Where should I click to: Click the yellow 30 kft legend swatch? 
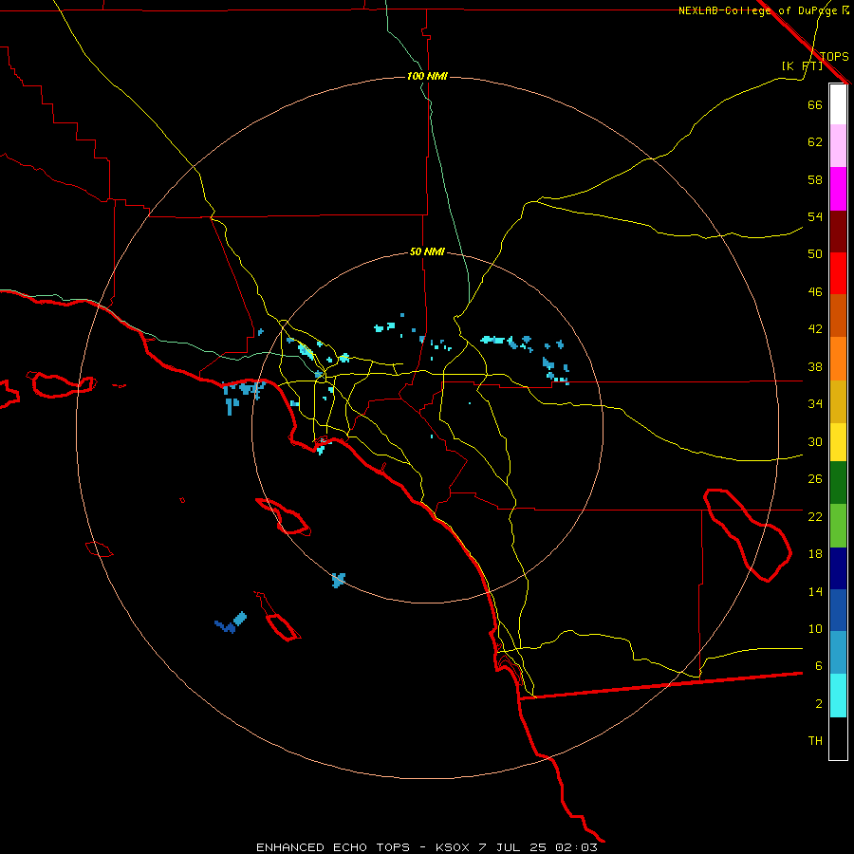pyautogui.click(x=838, y=442)
